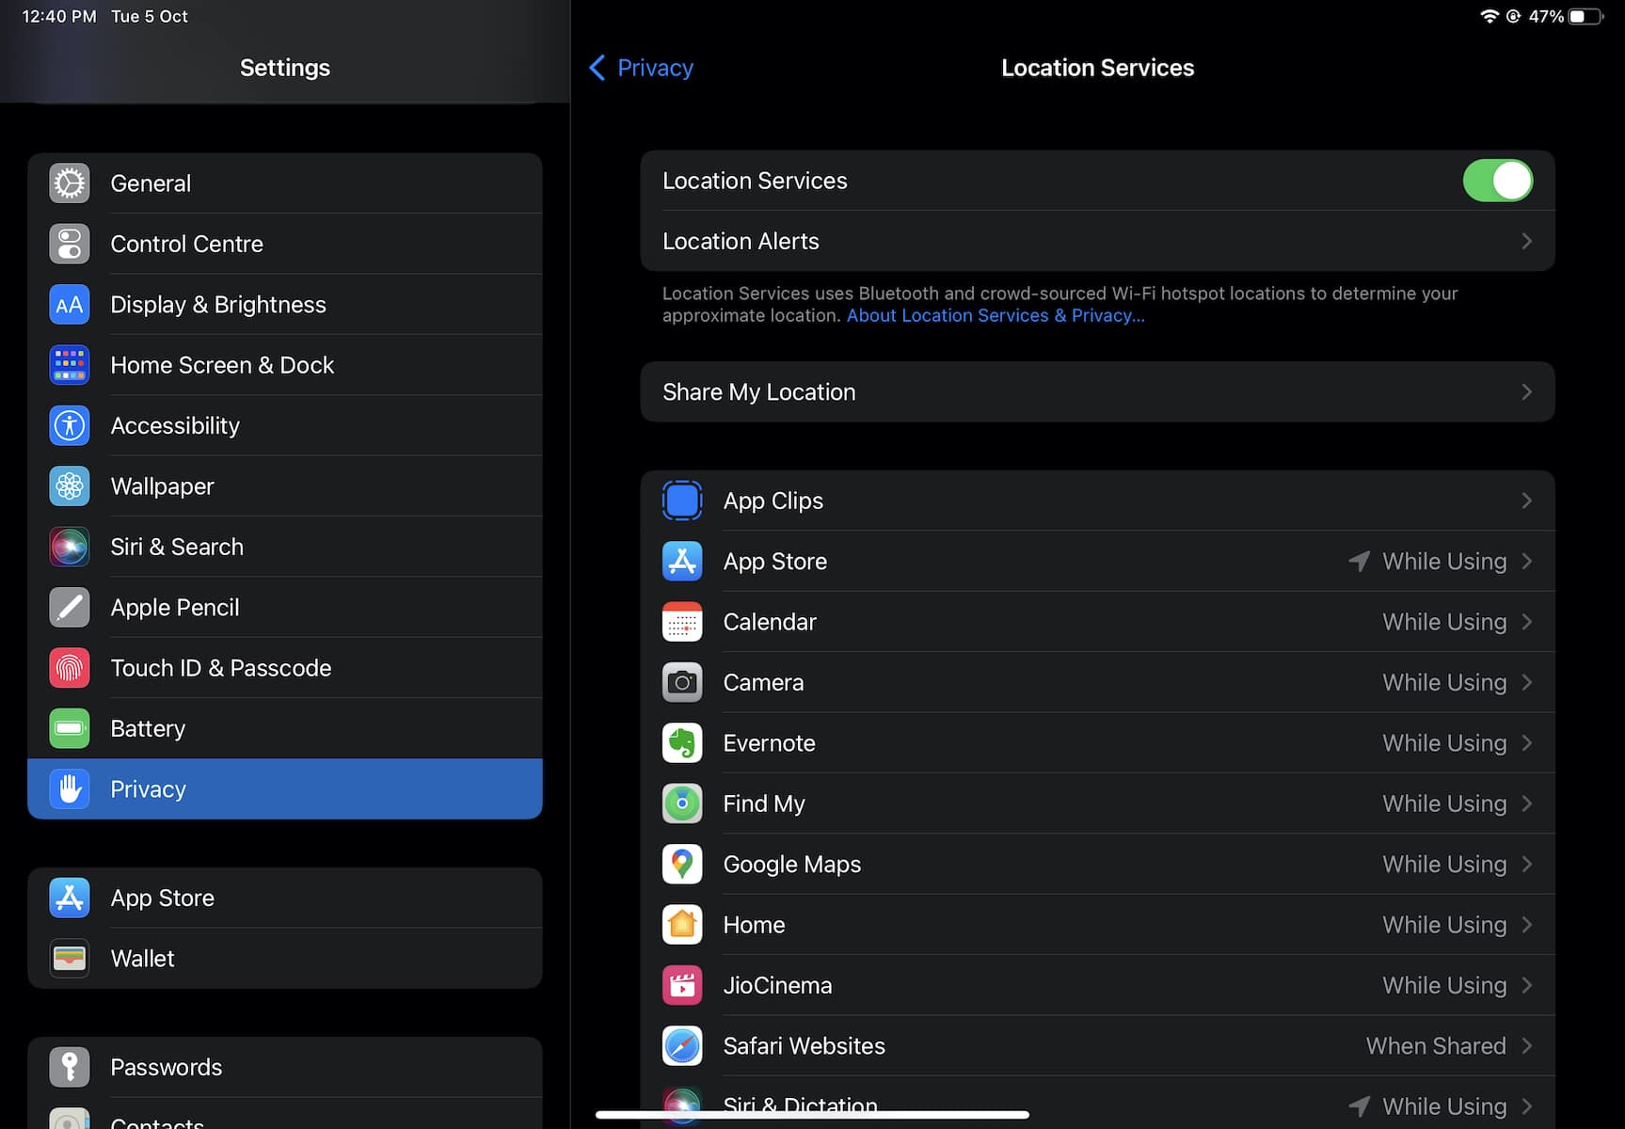1625x1129 pixels.
Task: Open Location Alerts chevron
Action: [x=1525, y=242]
